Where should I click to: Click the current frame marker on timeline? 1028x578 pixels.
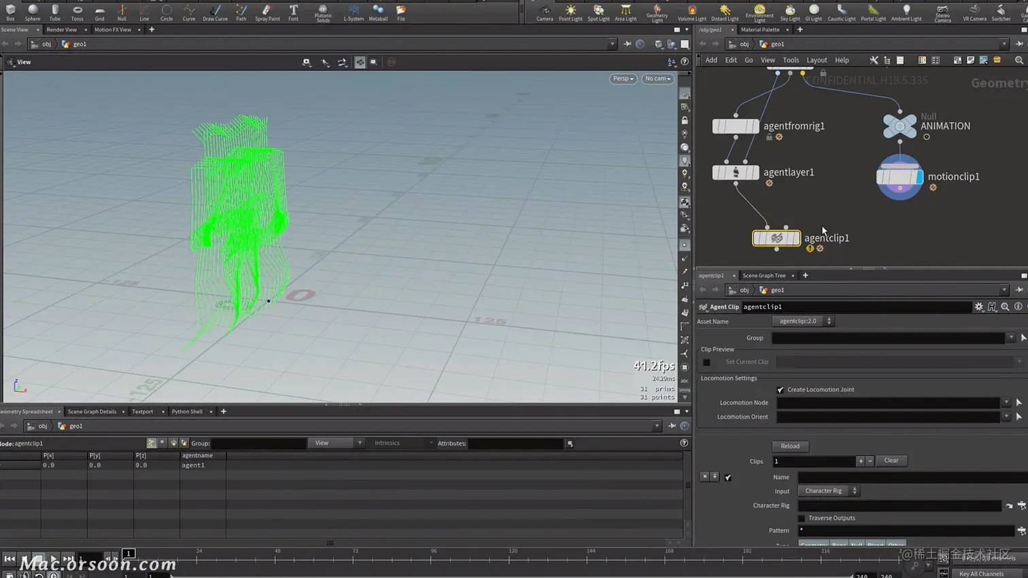click(x=128, y=554)
